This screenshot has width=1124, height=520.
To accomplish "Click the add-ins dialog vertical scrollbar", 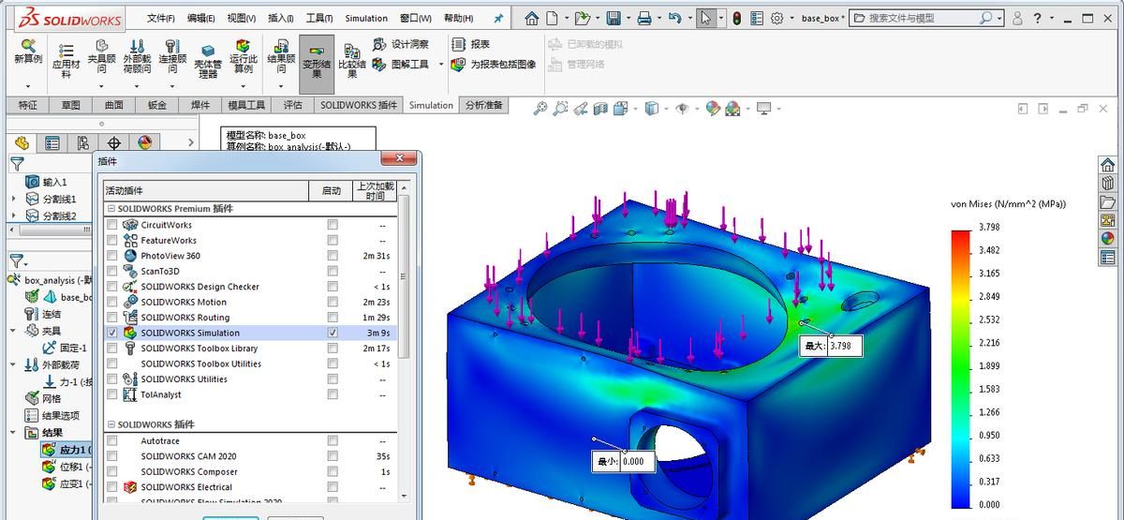I will (x=405, y=342).
